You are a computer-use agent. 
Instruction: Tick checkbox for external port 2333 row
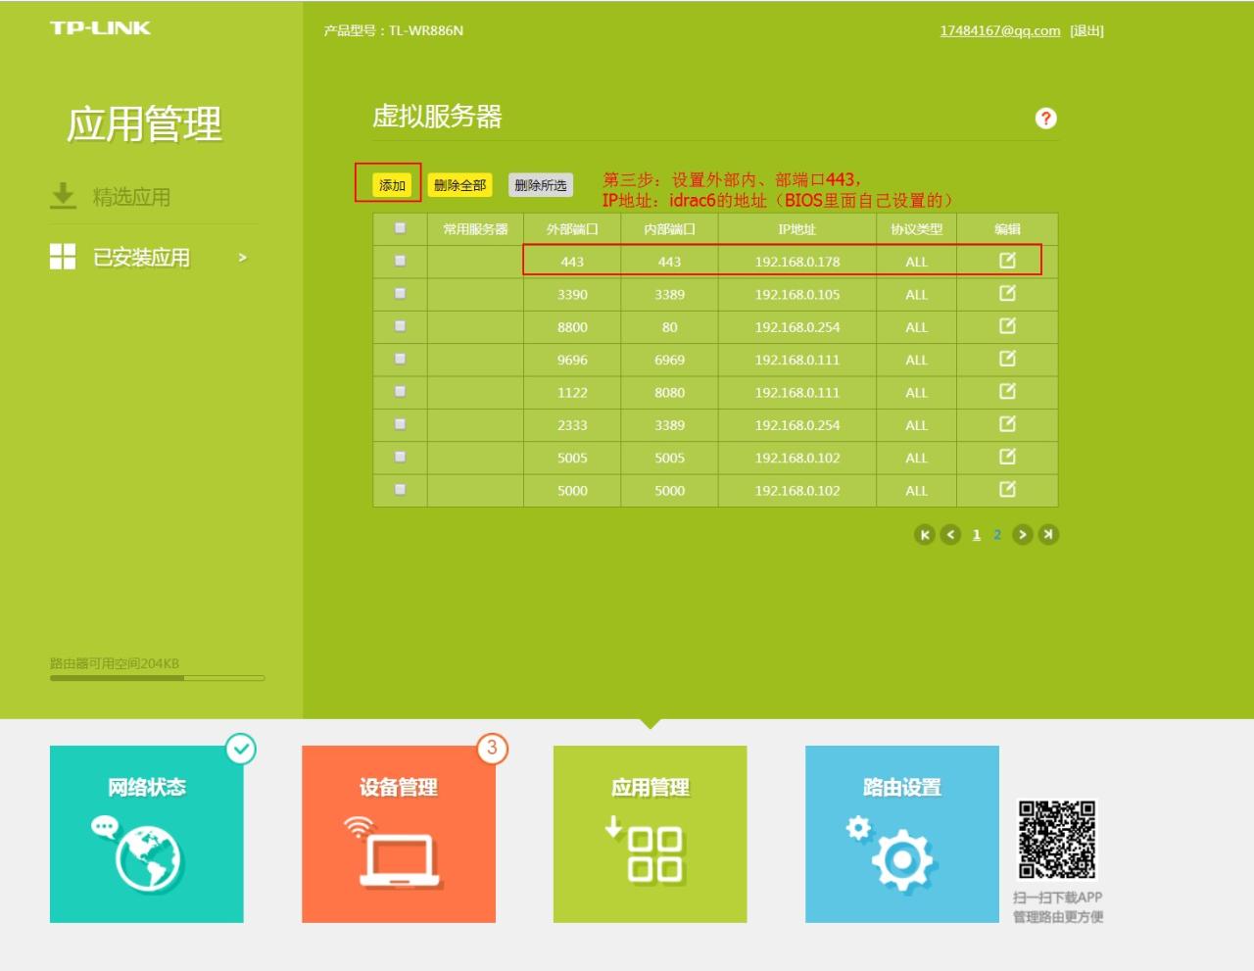(x=400, y=424)
